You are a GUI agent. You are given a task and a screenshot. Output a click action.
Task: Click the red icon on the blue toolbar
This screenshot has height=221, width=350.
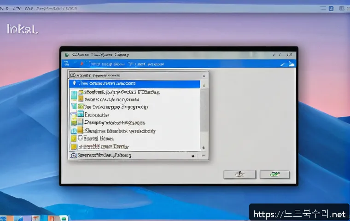[x=82, y=64]
